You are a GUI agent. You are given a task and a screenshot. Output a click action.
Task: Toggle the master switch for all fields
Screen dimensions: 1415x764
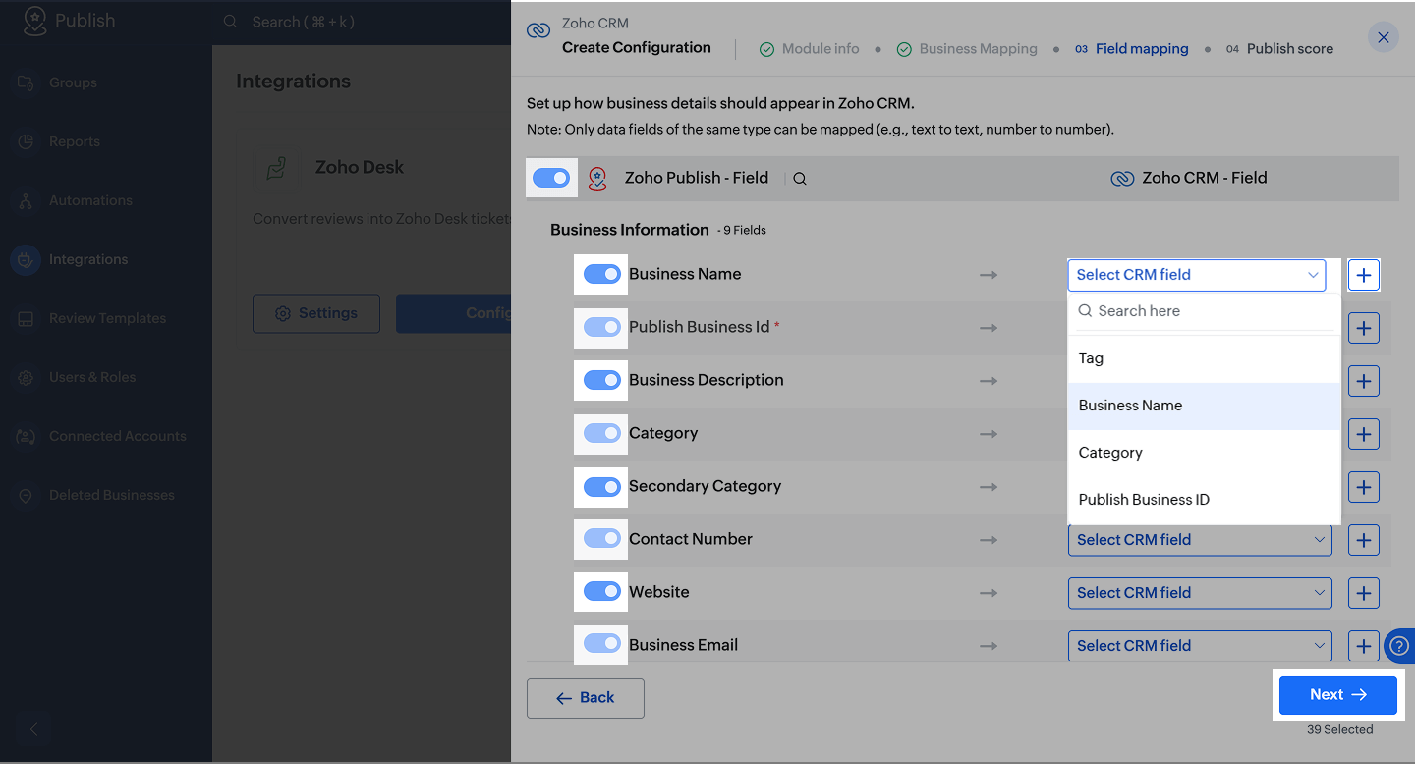tap(551, 178)
